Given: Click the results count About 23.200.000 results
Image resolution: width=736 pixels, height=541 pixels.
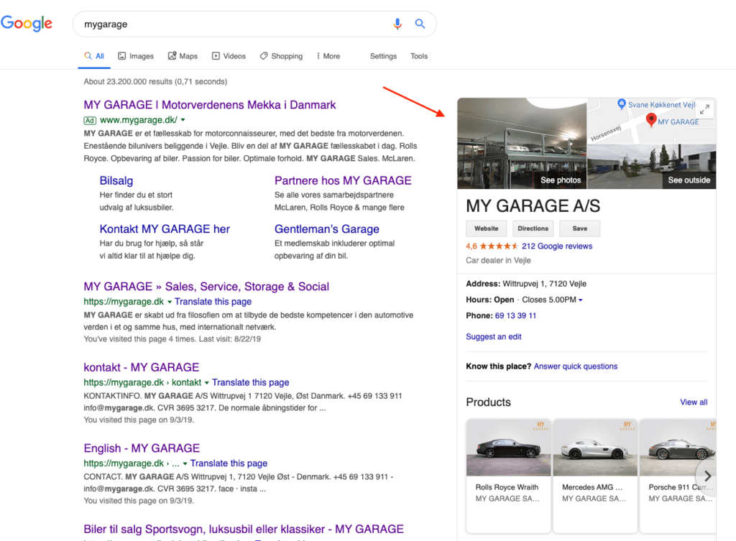Looking at the screenshot, I should coord(155,82).
